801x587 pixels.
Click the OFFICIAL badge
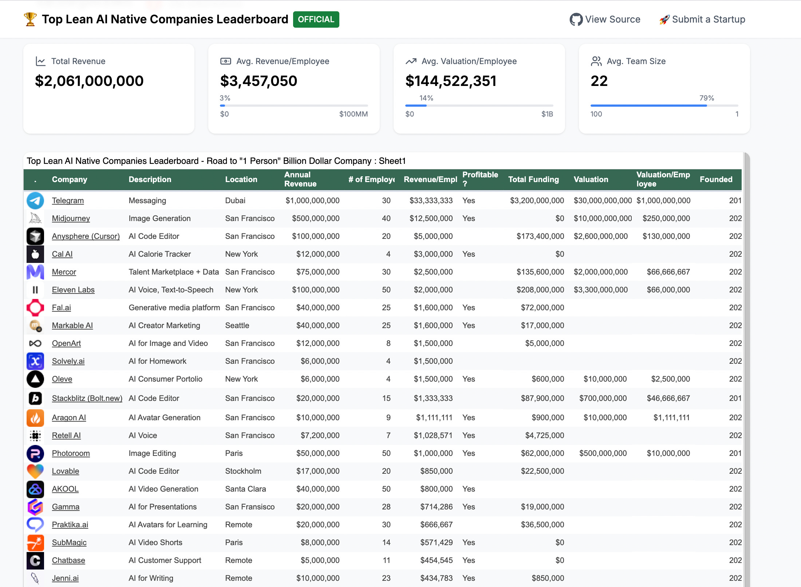(316, 19)
